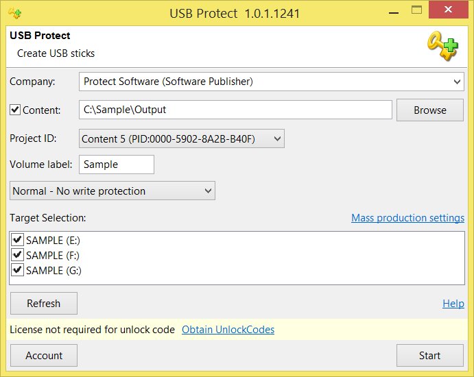Open the Help link
The height and width of the screenshot is (377, 474).
click(x=453, y=303)
